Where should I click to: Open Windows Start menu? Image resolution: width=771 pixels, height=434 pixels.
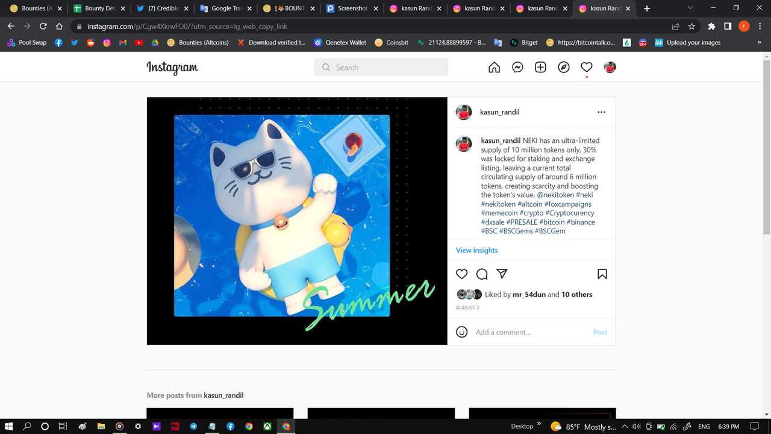click(x=9, y=426)
